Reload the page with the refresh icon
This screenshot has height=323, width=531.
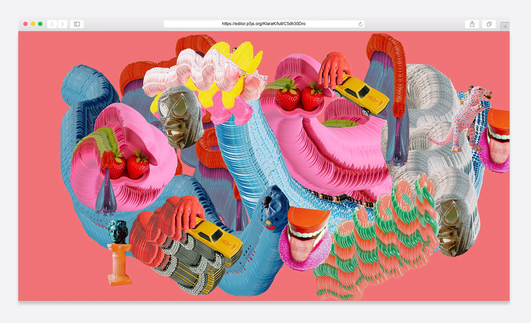coord(360,24)
